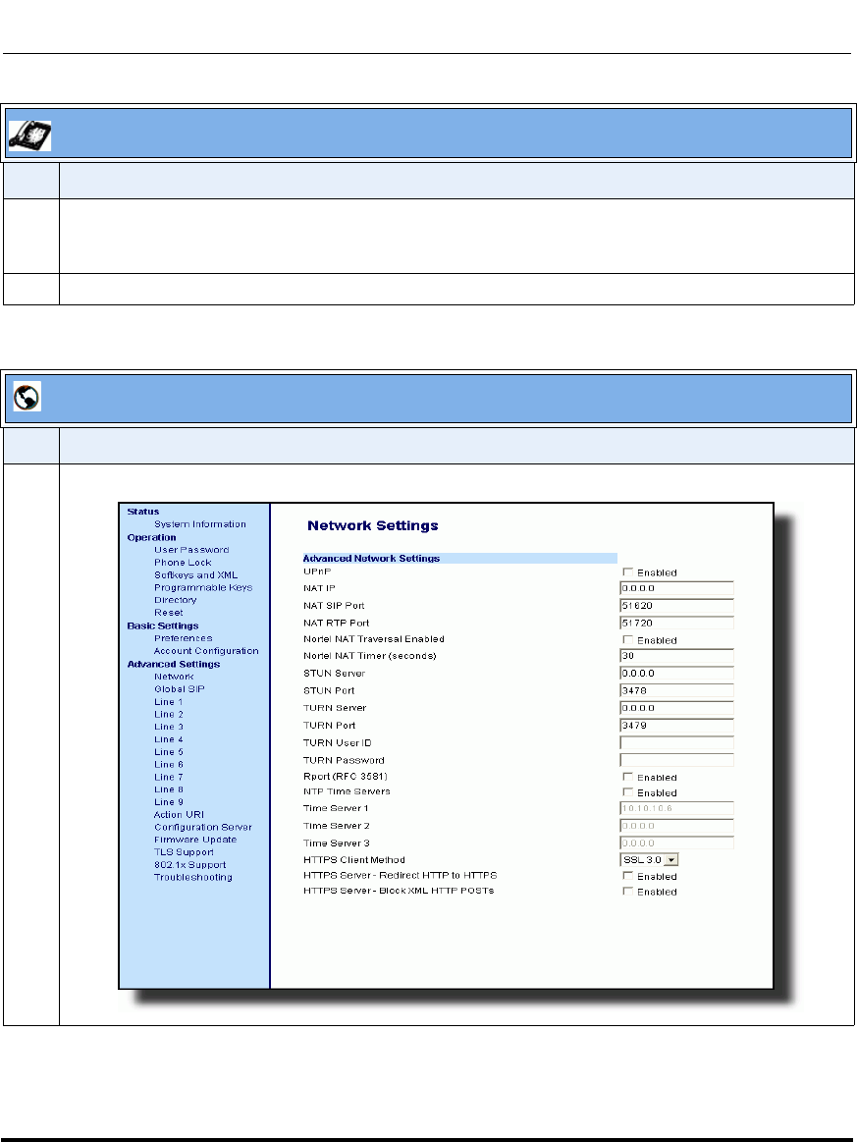Click the Time Server 1 field
Screen dimensions: 857x1142
(x=676, y=808)
